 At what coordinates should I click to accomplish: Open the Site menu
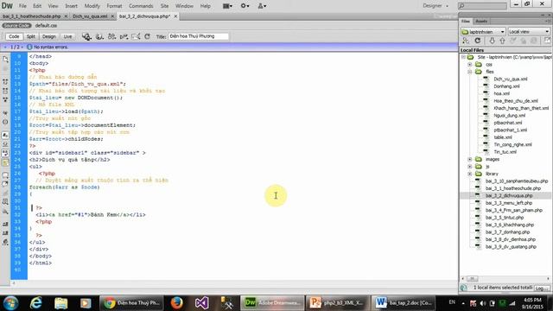164,6
